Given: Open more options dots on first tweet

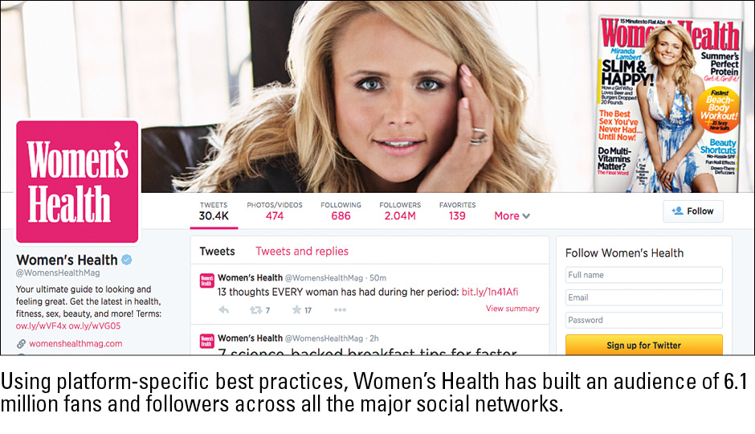Looking at the screenshot, I should click(340, 309).
